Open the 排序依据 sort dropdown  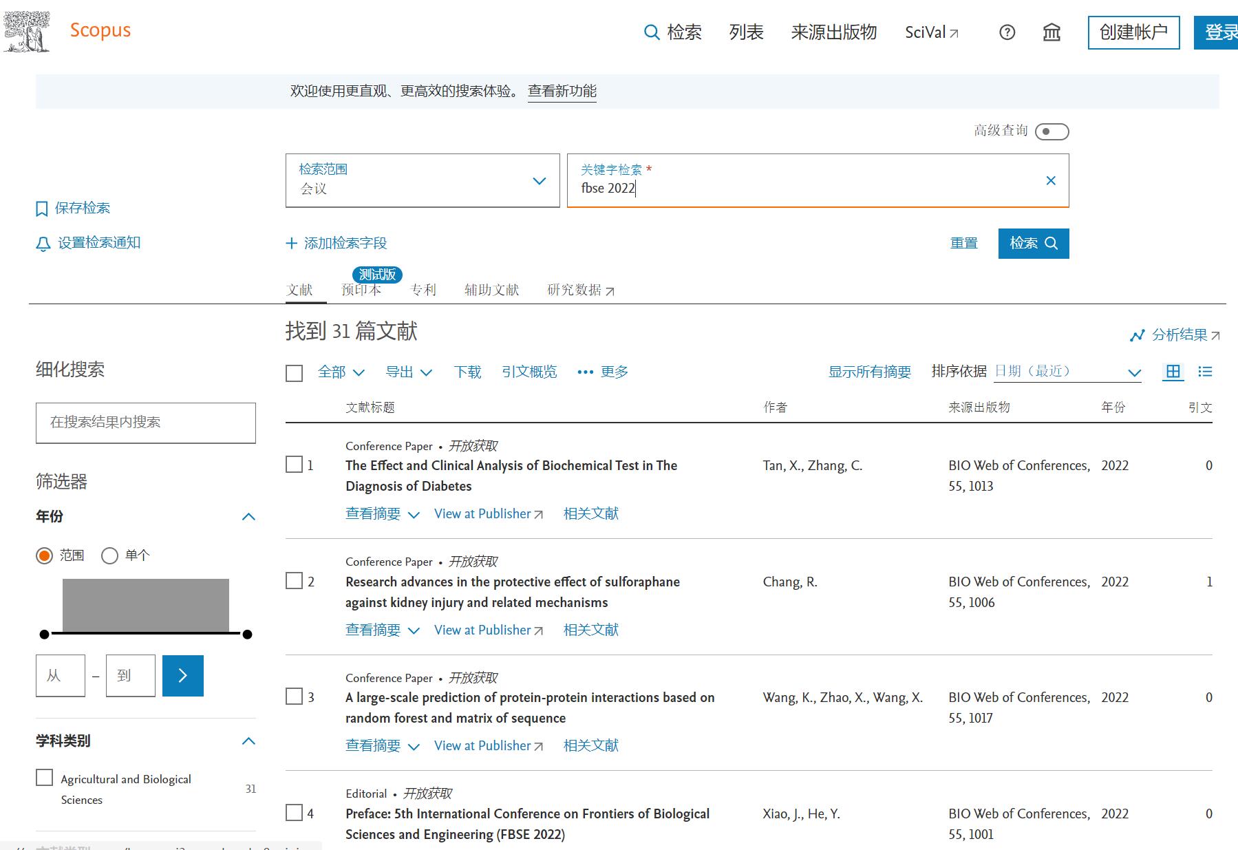[x=1068, y=372]
